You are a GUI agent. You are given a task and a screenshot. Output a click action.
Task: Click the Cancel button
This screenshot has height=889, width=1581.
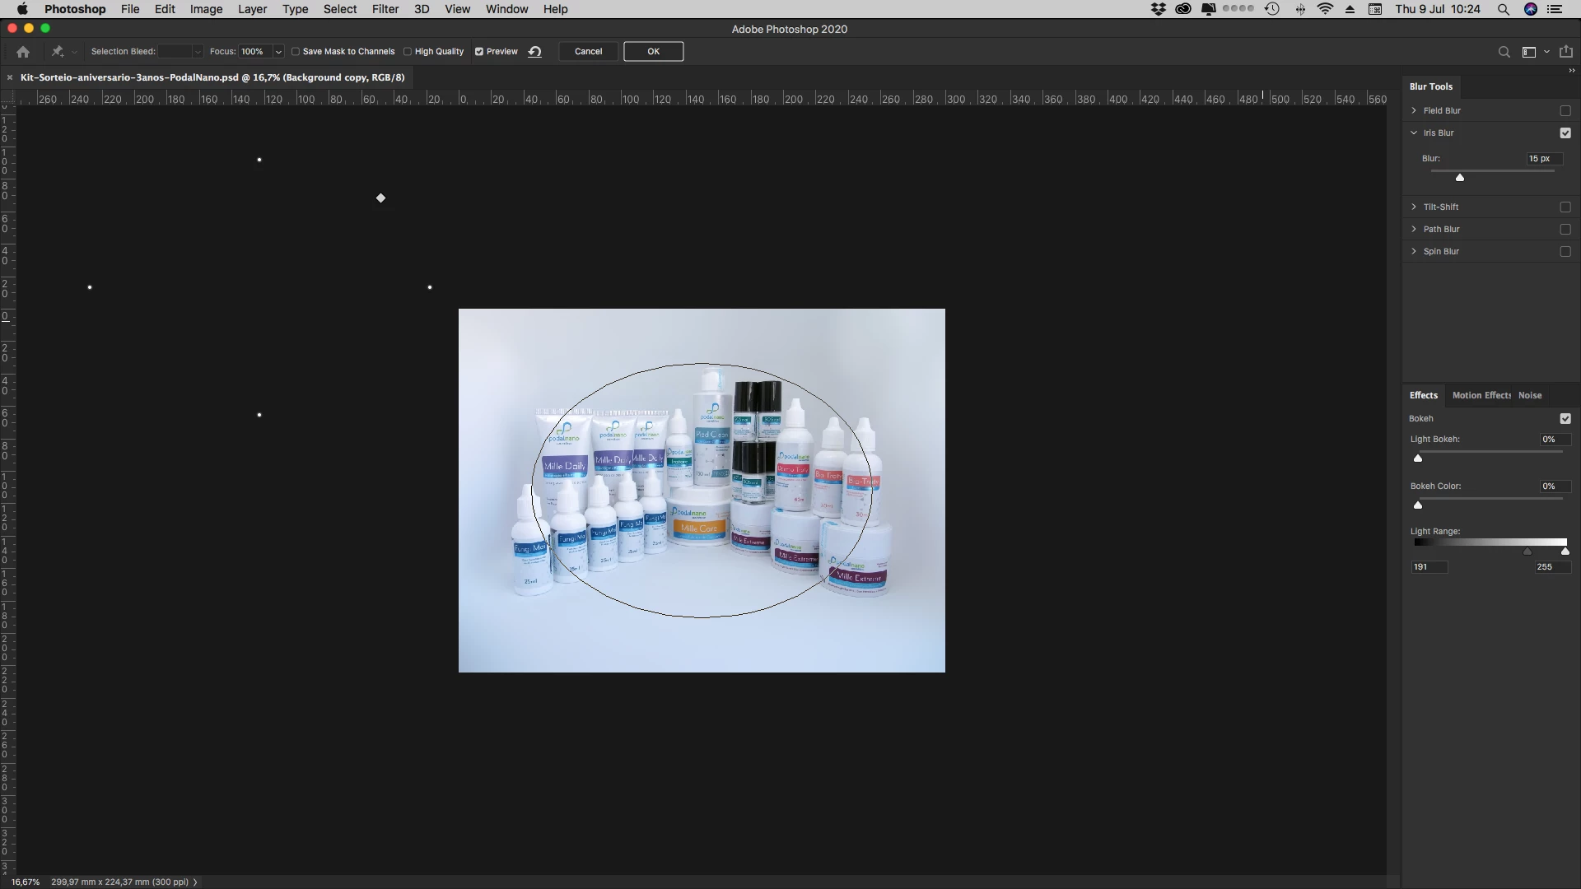(588, 52)
